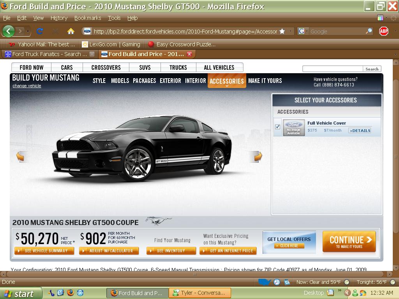Close the Ford Build and Price tab
The width and height of the screenshot is (399, 299).
point(189,54)
